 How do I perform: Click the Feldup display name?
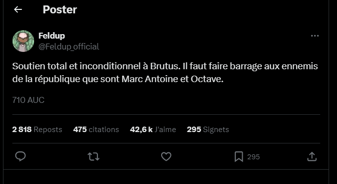51,36
